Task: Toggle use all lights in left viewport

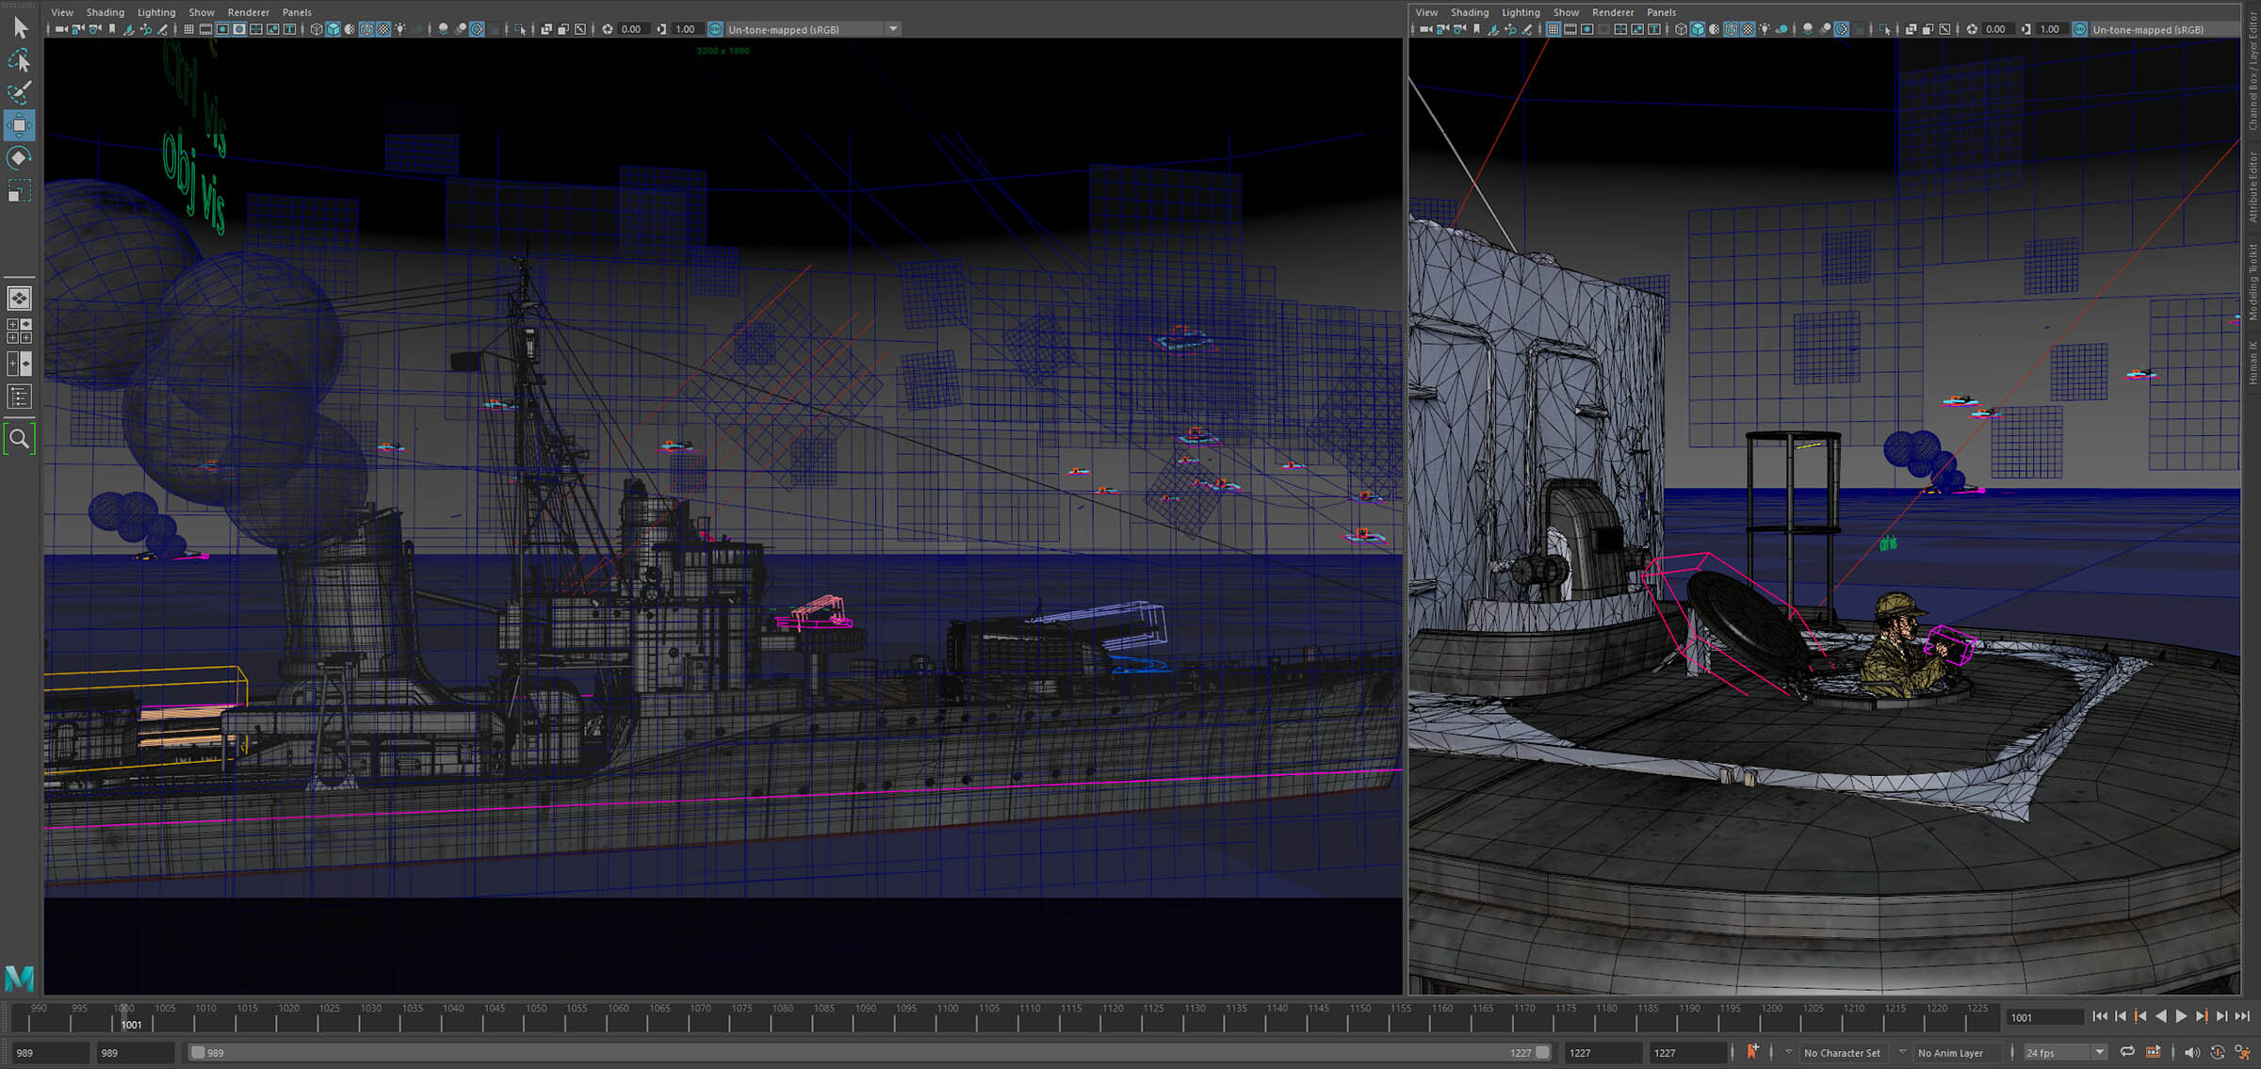Action: click(400, 29)
